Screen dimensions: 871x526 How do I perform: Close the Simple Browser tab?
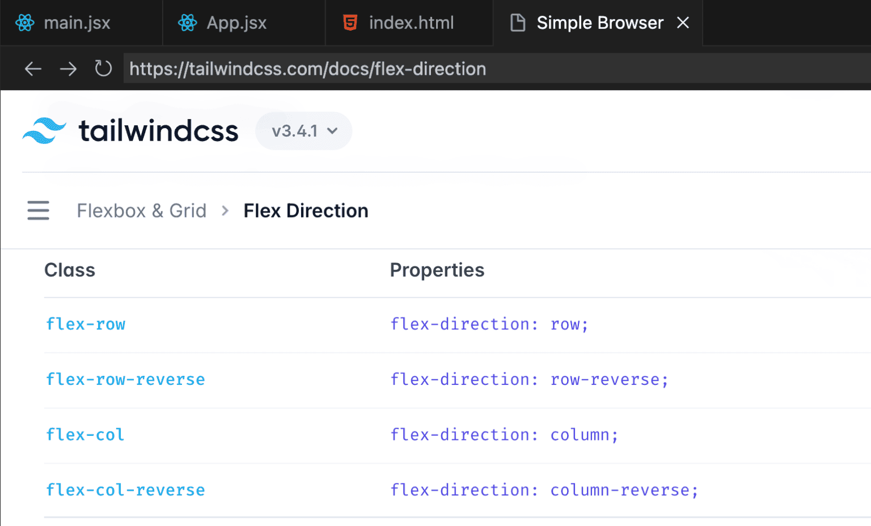(683, 23)
